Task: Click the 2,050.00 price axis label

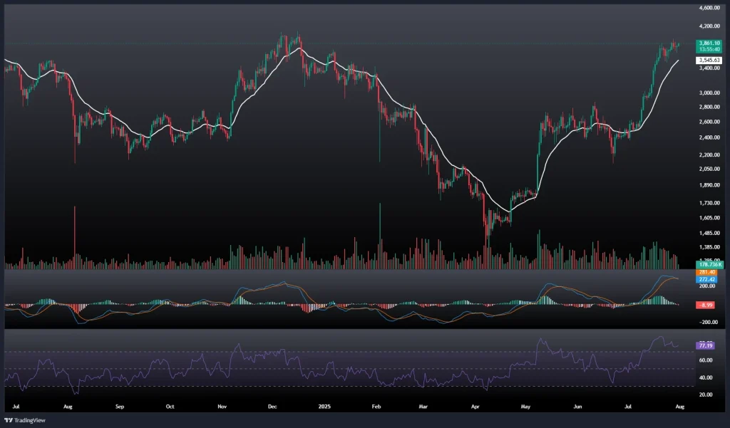Action: (710, 169)
